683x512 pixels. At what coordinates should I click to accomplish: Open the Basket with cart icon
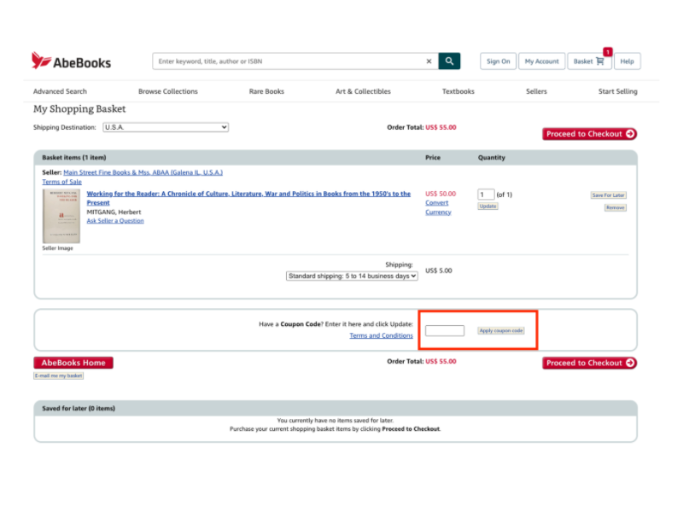[x=589, y=61]
